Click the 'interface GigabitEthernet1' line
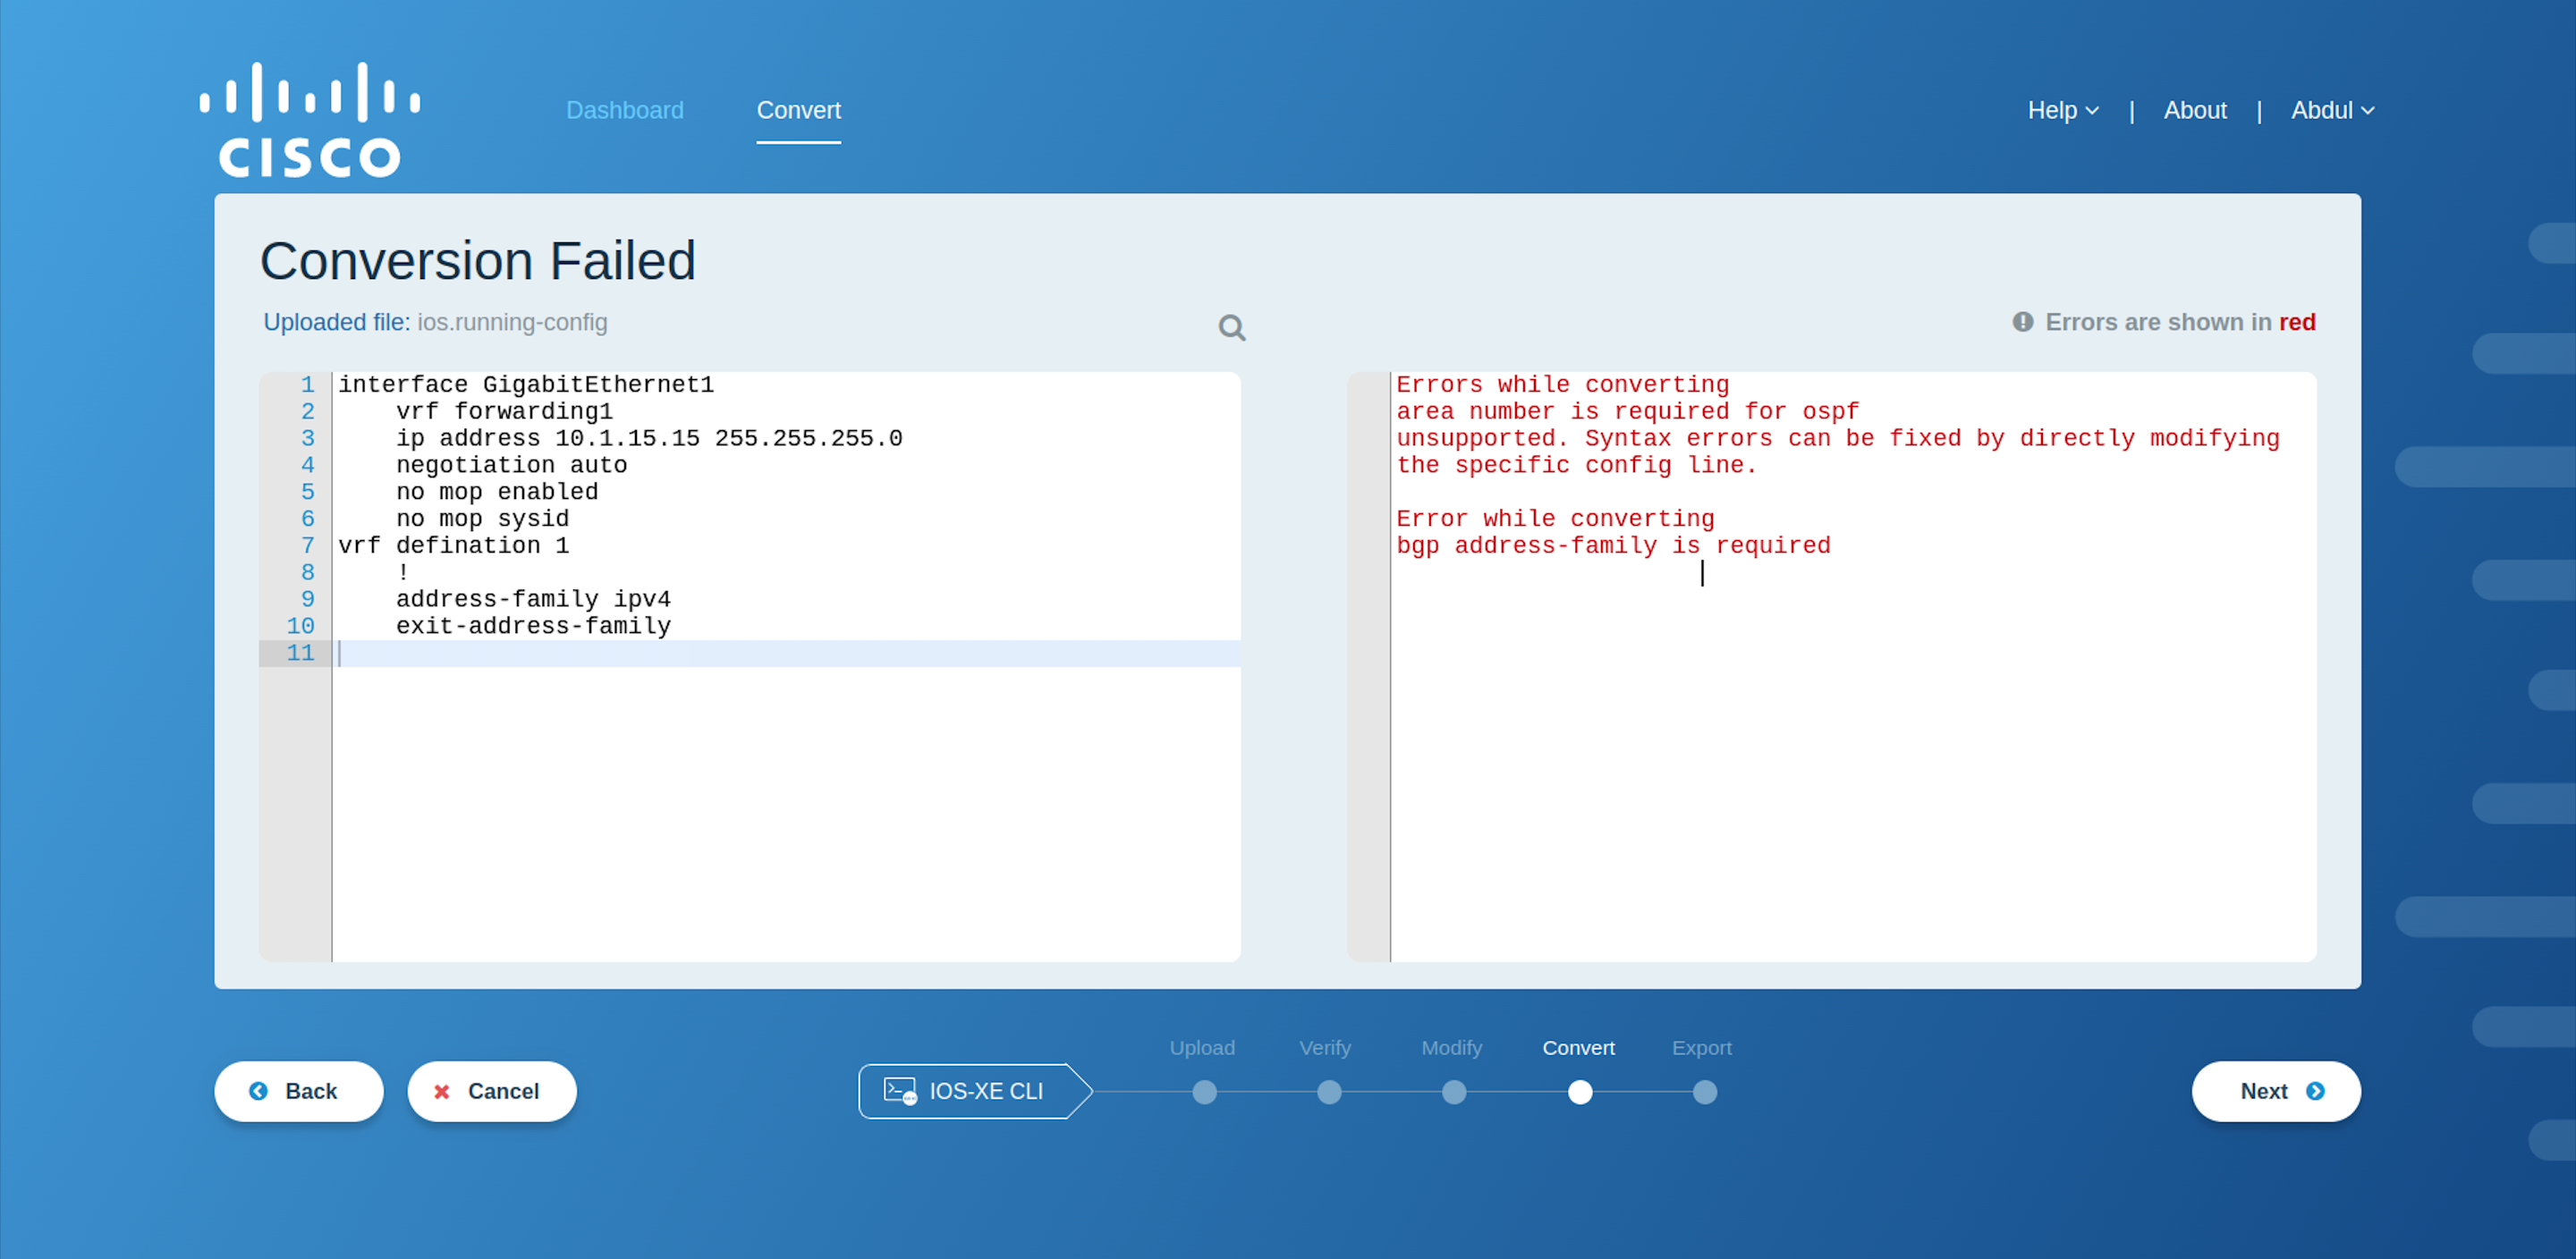This screenshot has height=1259, width=2576. tap(526, 385)
